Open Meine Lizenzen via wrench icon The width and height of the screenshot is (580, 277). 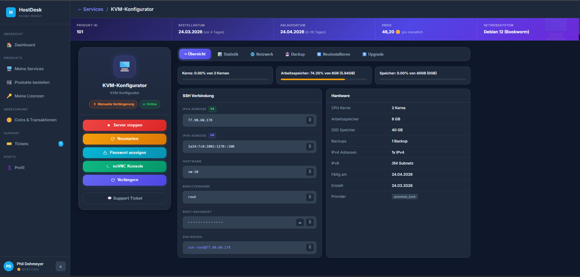coord(9,96)
